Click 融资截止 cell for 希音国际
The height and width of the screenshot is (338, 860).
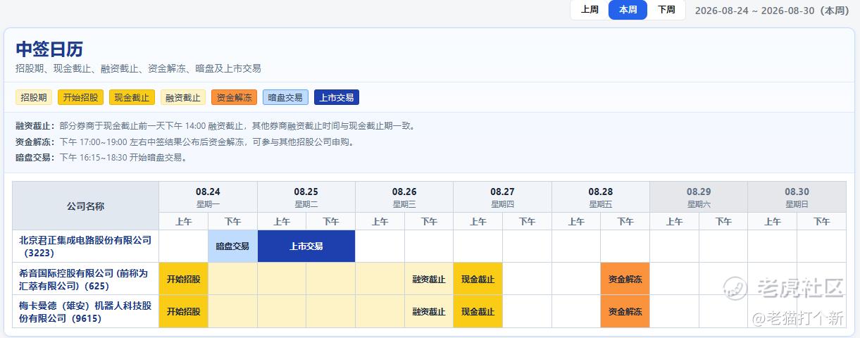[x=429, y=279]
